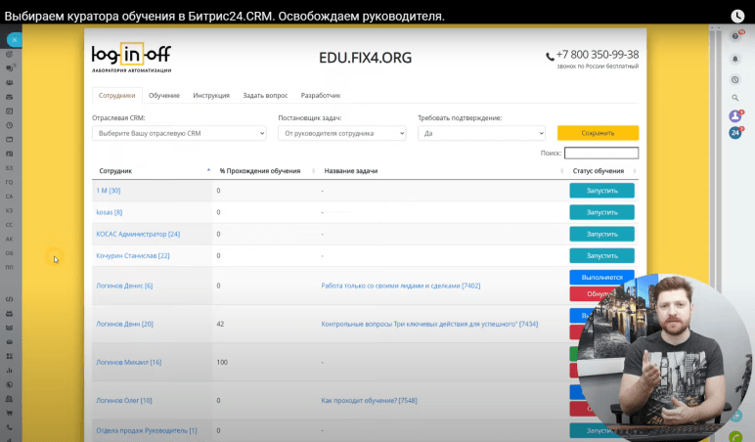Click the presenter webcam thumbnail
The image size is (755, 442).
664,356
